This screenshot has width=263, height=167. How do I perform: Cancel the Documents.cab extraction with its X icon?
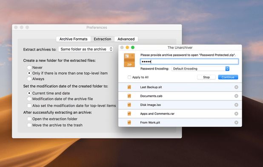click(236, 96)
